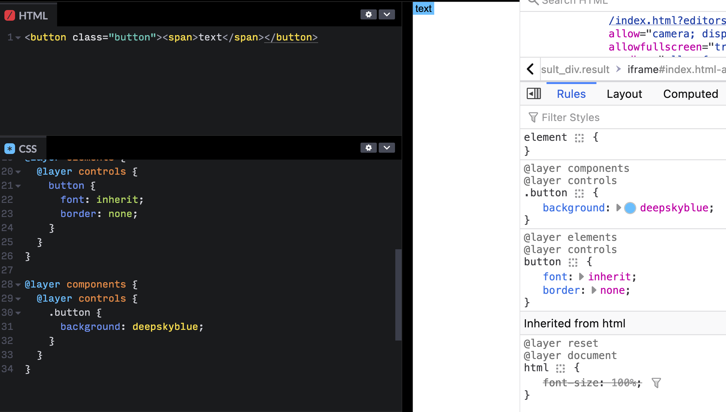
Task: Click the HTML panel red slash icon
Action: pos(10,15)
